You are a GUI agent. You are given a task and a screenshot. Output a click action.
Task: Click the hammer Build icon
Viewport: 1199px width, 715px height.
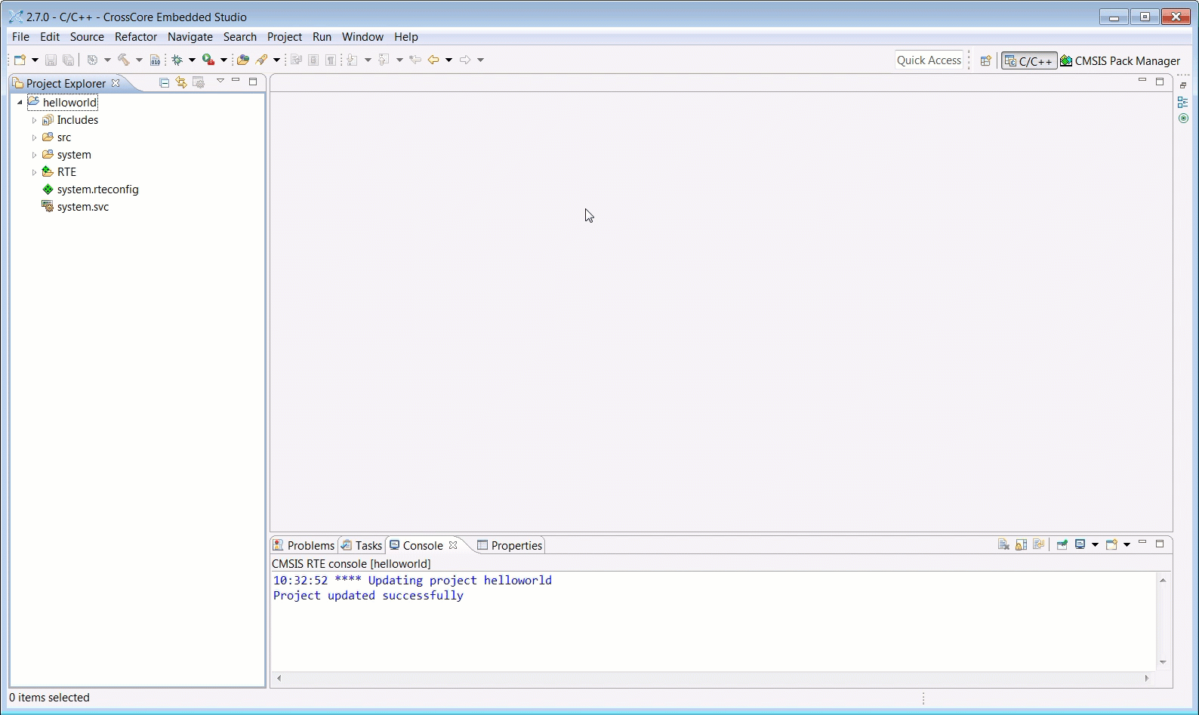click(124, 60)
